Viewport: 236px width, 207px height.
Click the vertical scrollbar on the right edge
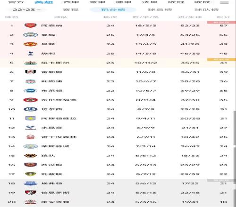[235, 128]
